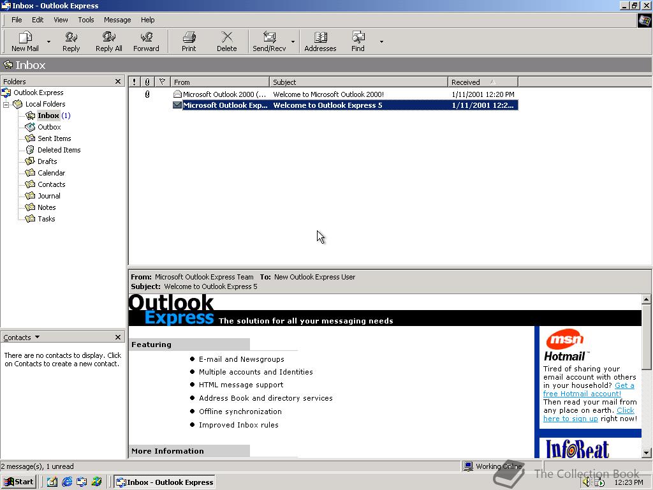Image resolution: width=653 pixels, height=490 pixels.
Task: Click the MSN Hotmail logo
Action: point(566,345)
